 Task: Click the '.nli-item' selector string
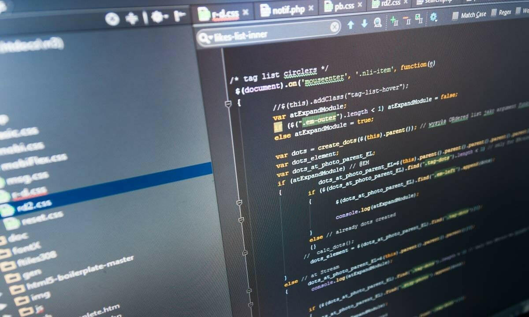374,71
